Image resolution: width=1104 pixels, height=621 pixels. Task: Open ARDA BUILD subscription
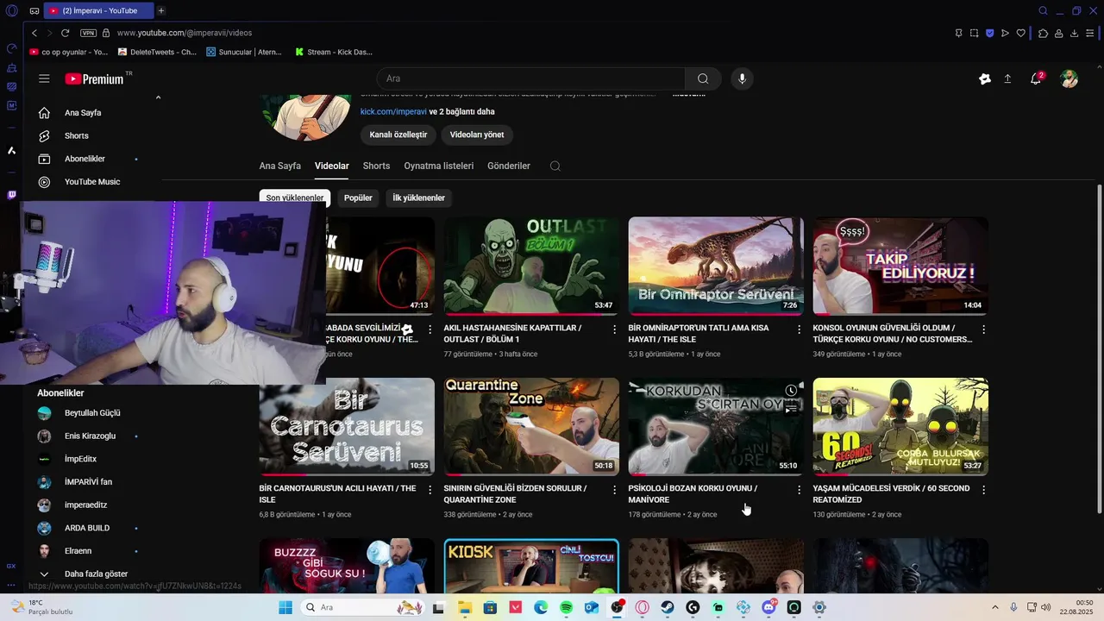coord(89,528)
